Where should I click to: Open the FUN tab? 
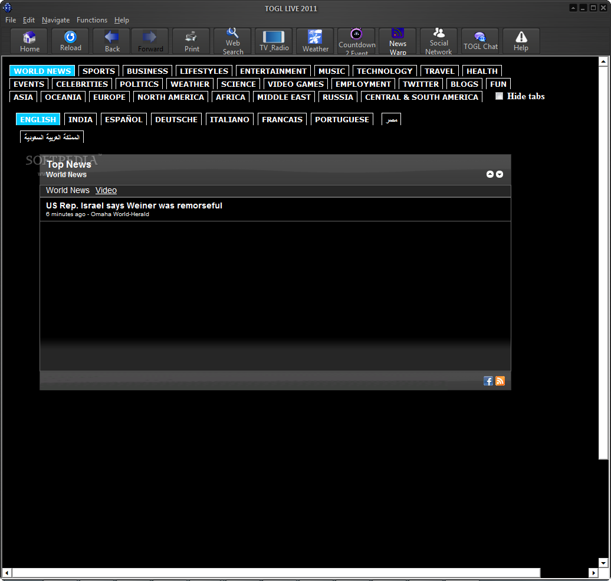[498, 84]
